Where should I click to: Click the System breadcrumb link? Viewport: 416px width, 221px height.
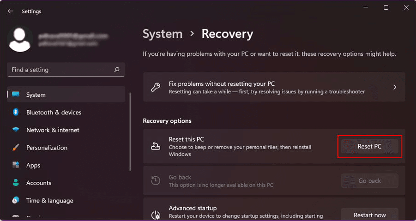click(x=163, y=34)
